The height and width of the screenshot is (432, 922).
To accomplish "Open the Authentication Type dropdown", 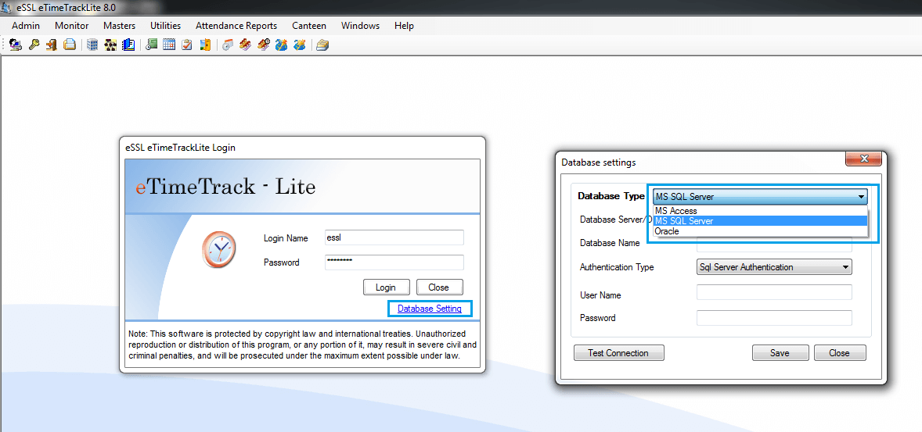I will pos(774,267).
